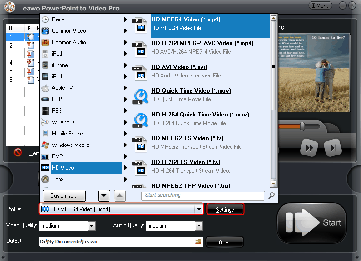Screen dimensions: 361x261
Task: Open the Menu button in title bar
Action: click(321, 6)
